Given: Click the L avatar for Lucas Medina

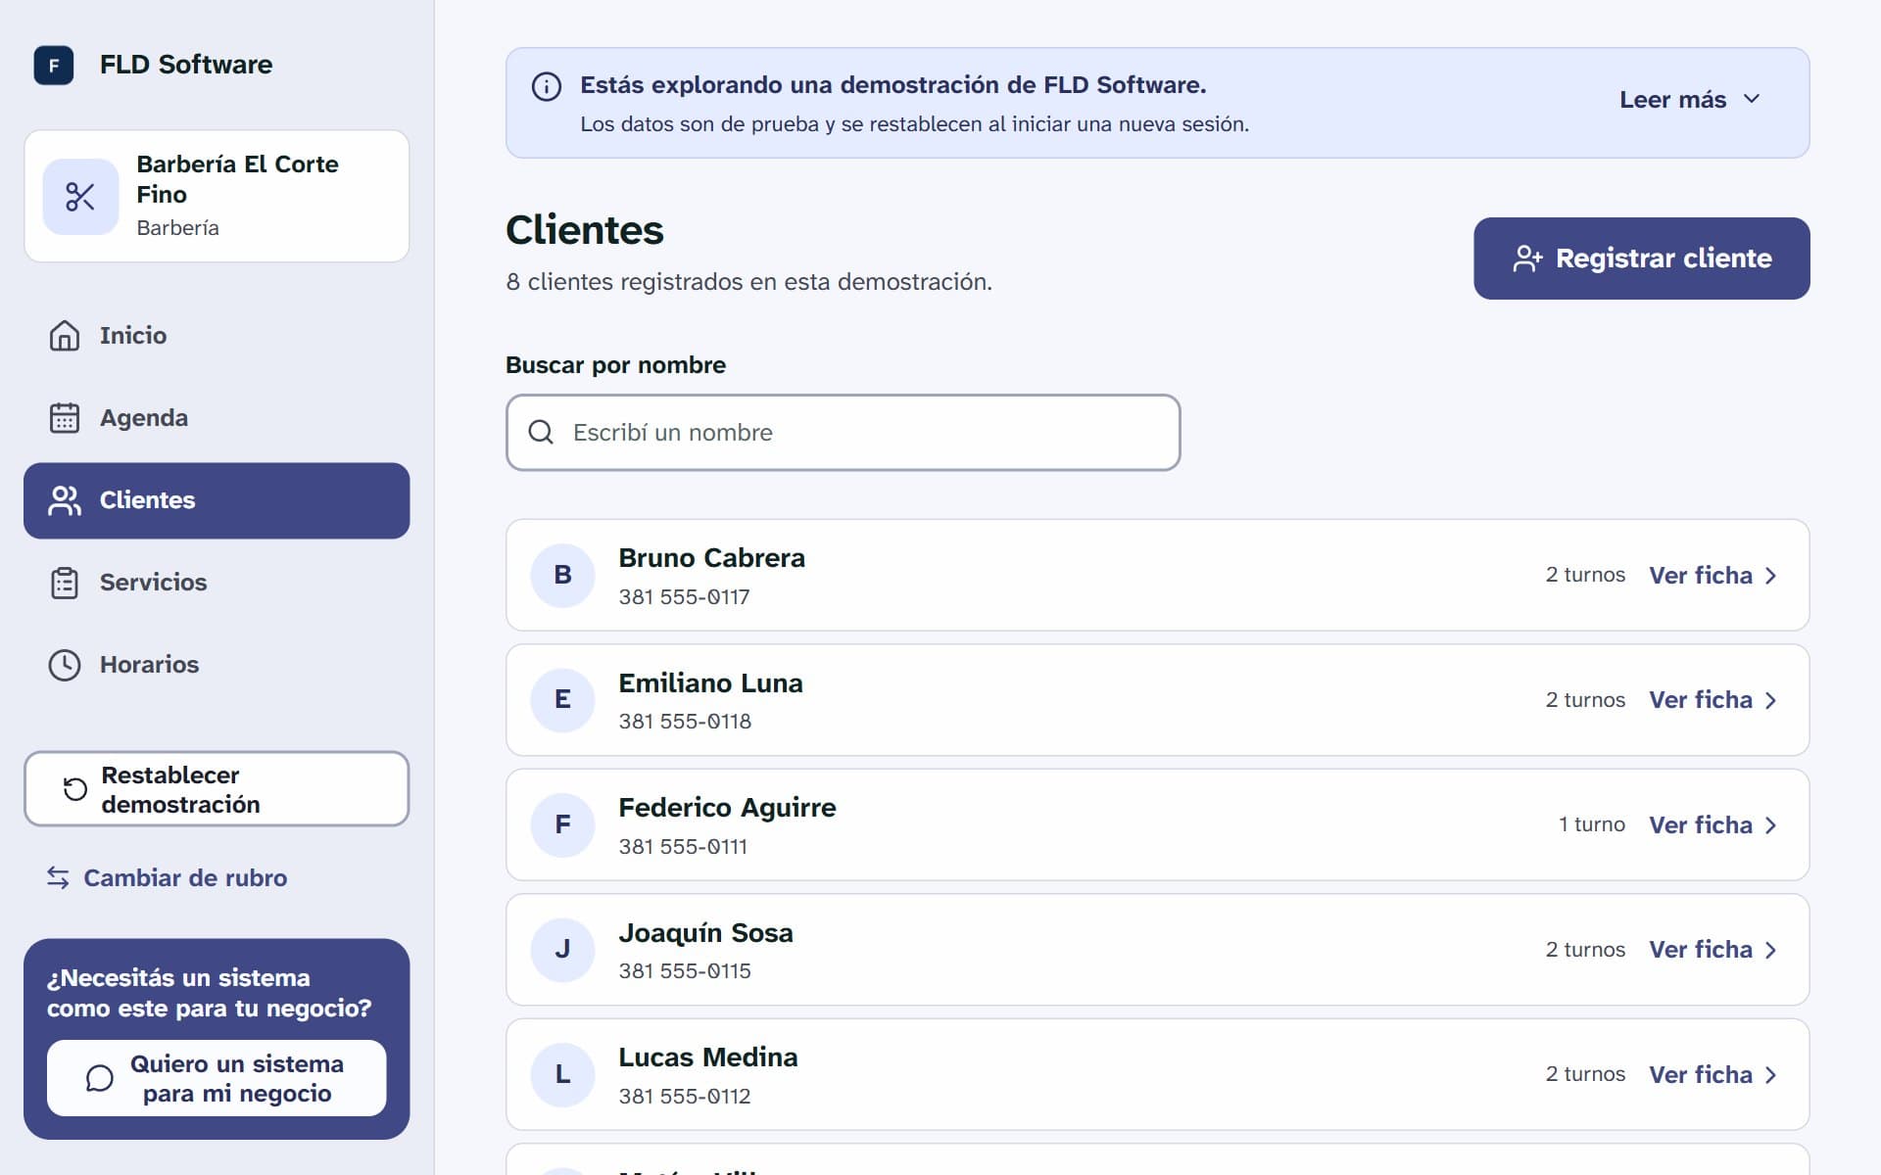Looking at the screenshot, I should 562,1074.
